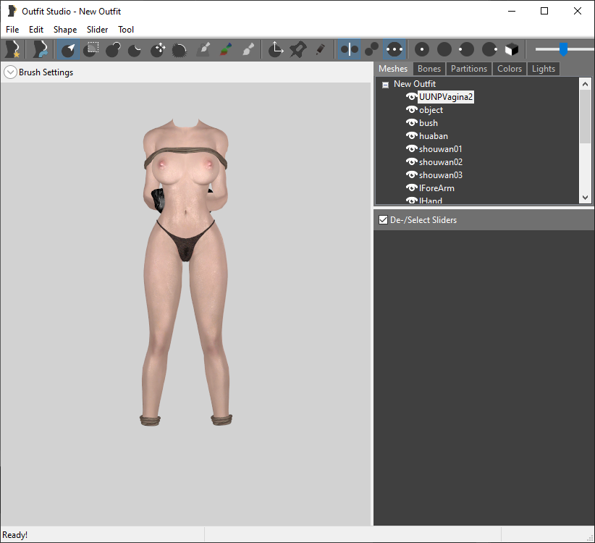Uncheck the De-/Select Sliders checkbox
This screenshot has height=543, width=595.
tap(383, 219)
